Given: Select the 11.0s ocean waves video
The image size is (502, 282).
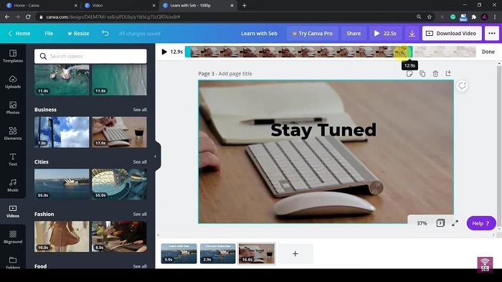Looking at the screenshot, I should 119,80.
